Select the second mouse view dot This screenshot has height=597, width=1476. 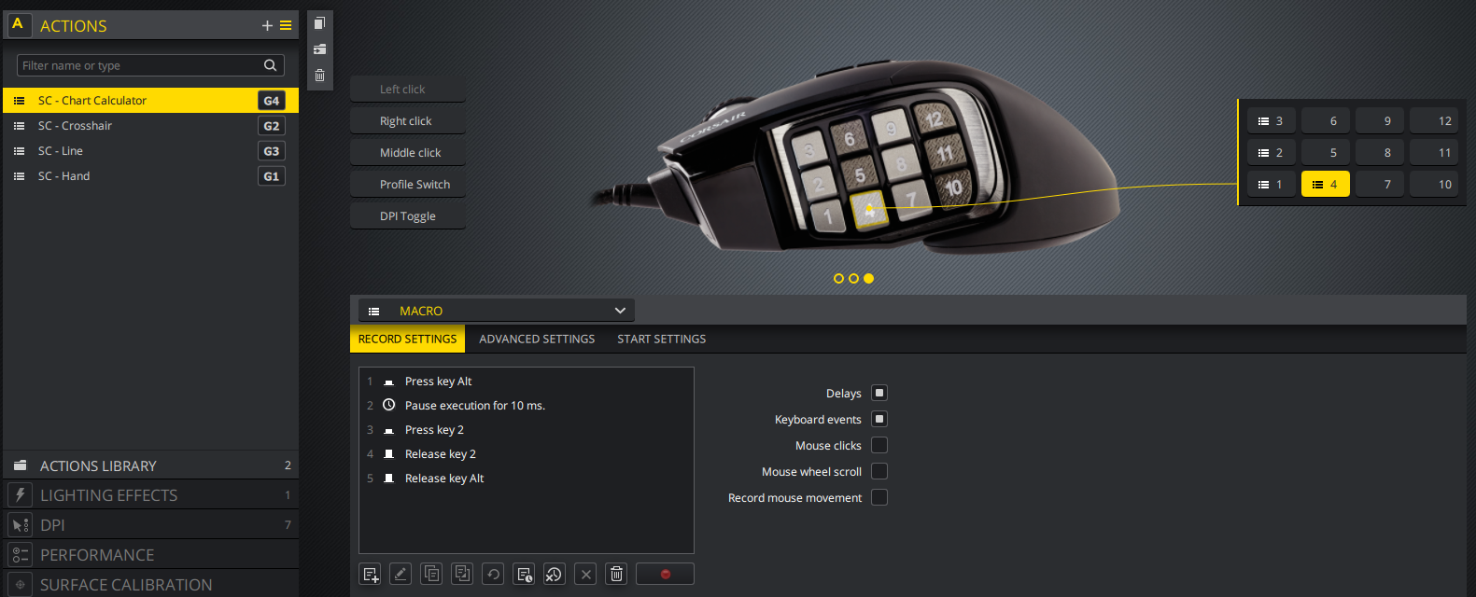853,278
